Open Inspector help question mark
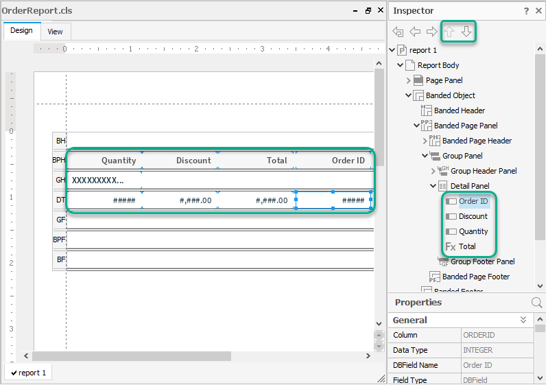This screenshot has height=385, width=548. click(x=526, y=11)
